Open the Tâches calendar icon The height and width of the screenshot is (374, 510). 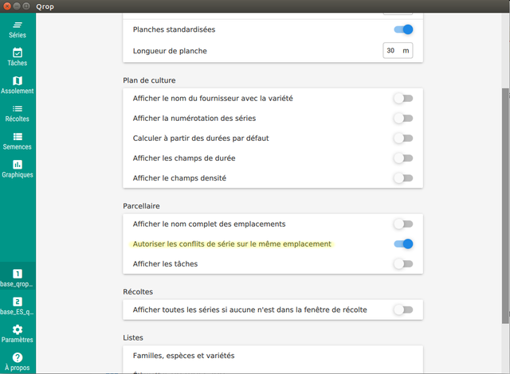point(18,53)
